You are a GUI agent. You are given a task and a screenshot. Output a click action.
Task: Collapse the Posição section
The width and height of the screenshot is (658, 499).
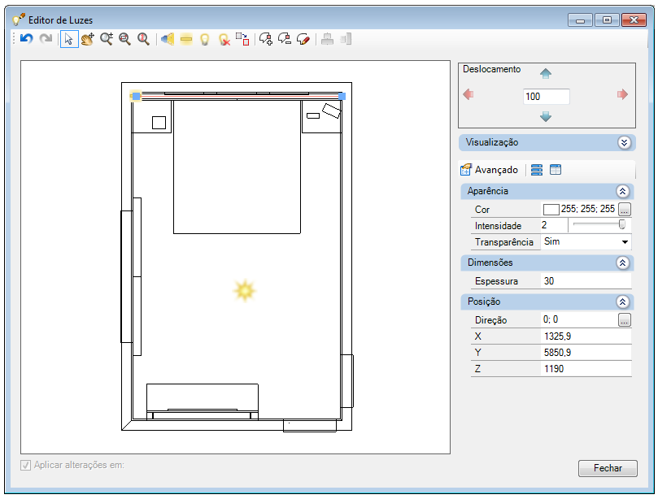pos(623,302)
